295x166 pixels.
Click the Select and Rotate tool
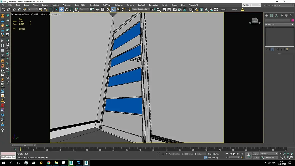(x=66, y=9)
